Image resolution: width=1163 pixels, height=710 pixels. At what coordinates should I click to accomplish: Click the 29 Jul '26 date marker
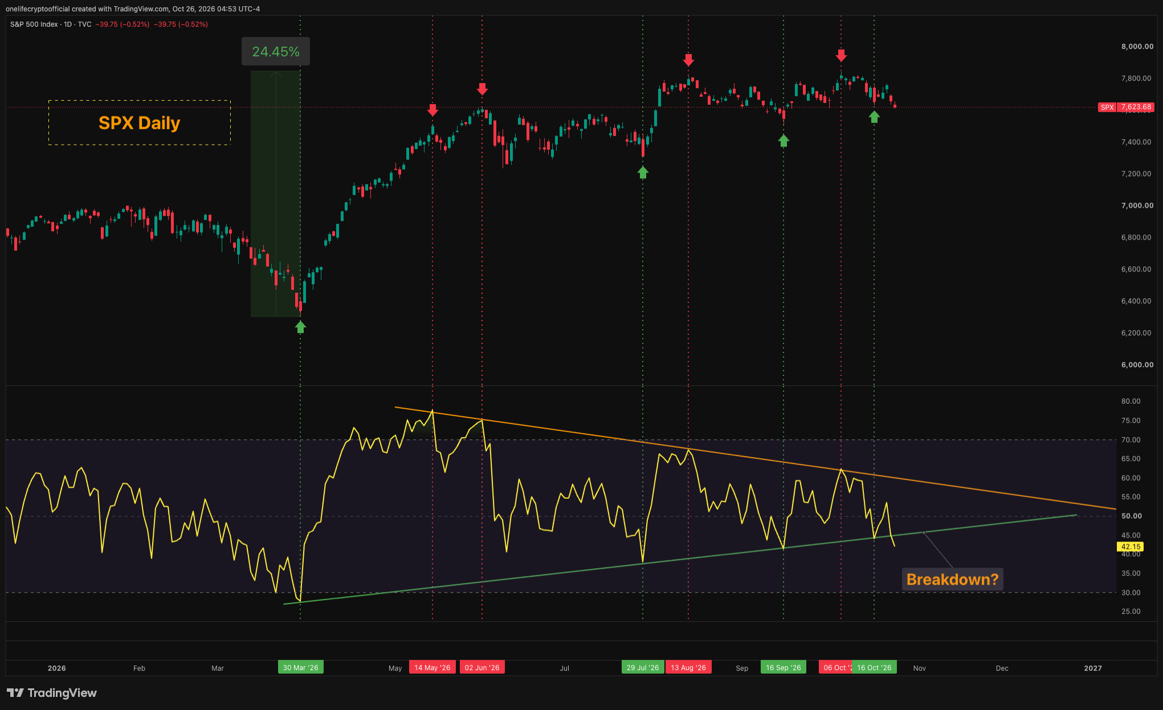[x=643, y=668]
